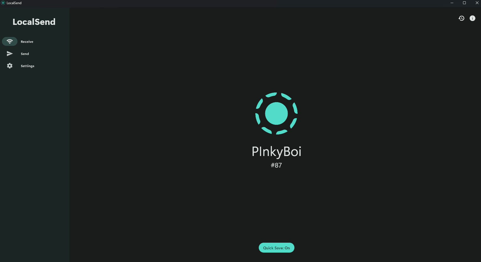
Task: Open the Settings gear icon
Action: pos(10,66)
